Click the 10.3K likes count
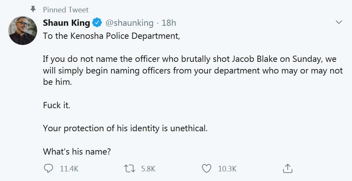Viewport: 352px width, 181px height. point(227,169)
